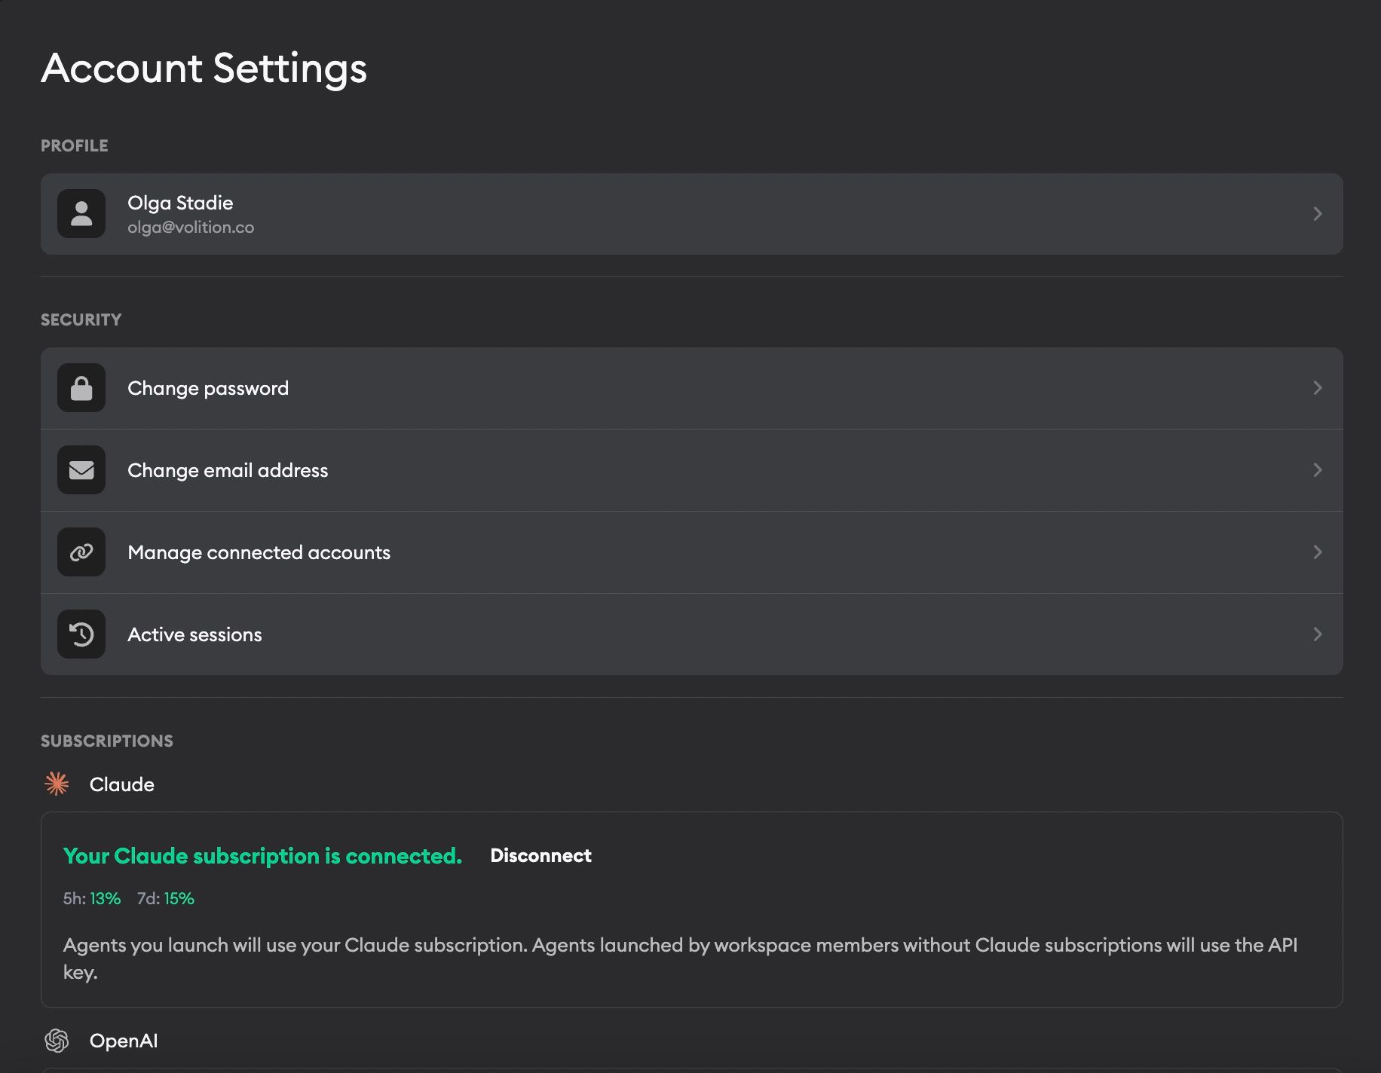The image size is (1381, 1073).
Task: Expand Manage connected accounts with its chevron
Action: (1318, 552)
